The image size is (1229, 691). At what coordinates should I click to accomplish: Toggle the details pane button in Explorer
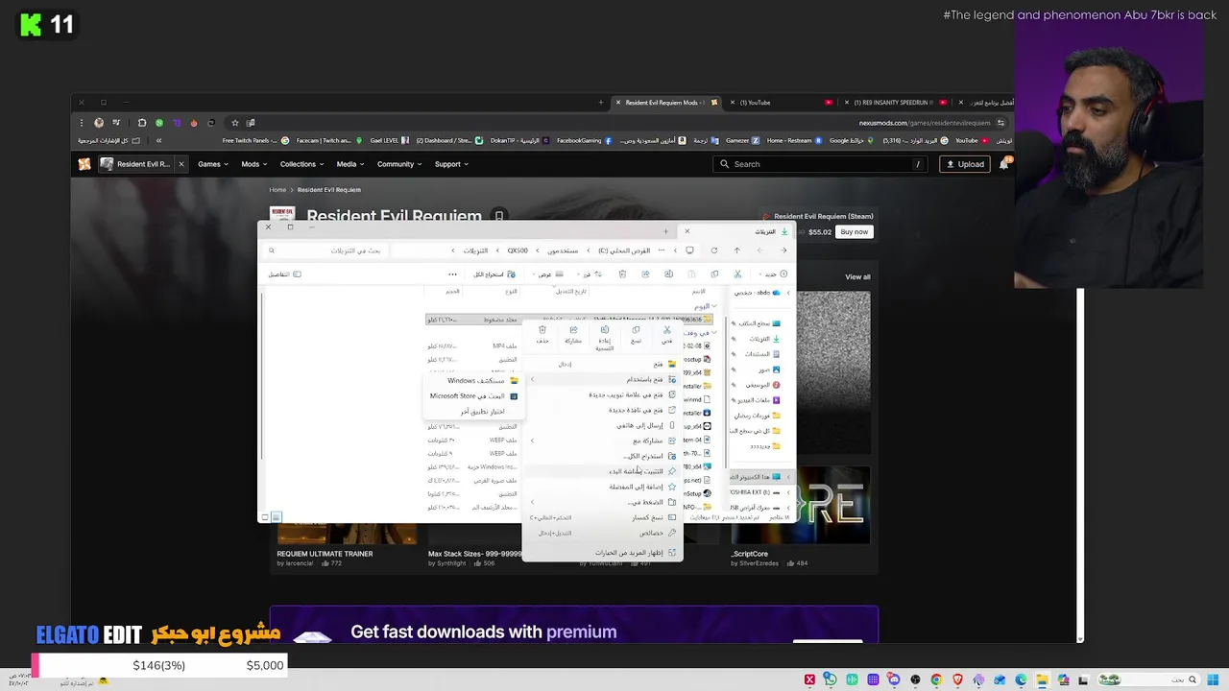point(284,274)
